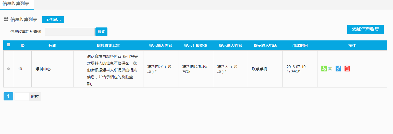Click the blue pencil edit icon
The width and height of the screenshot is (393, 134).
[x=338, y=68]
